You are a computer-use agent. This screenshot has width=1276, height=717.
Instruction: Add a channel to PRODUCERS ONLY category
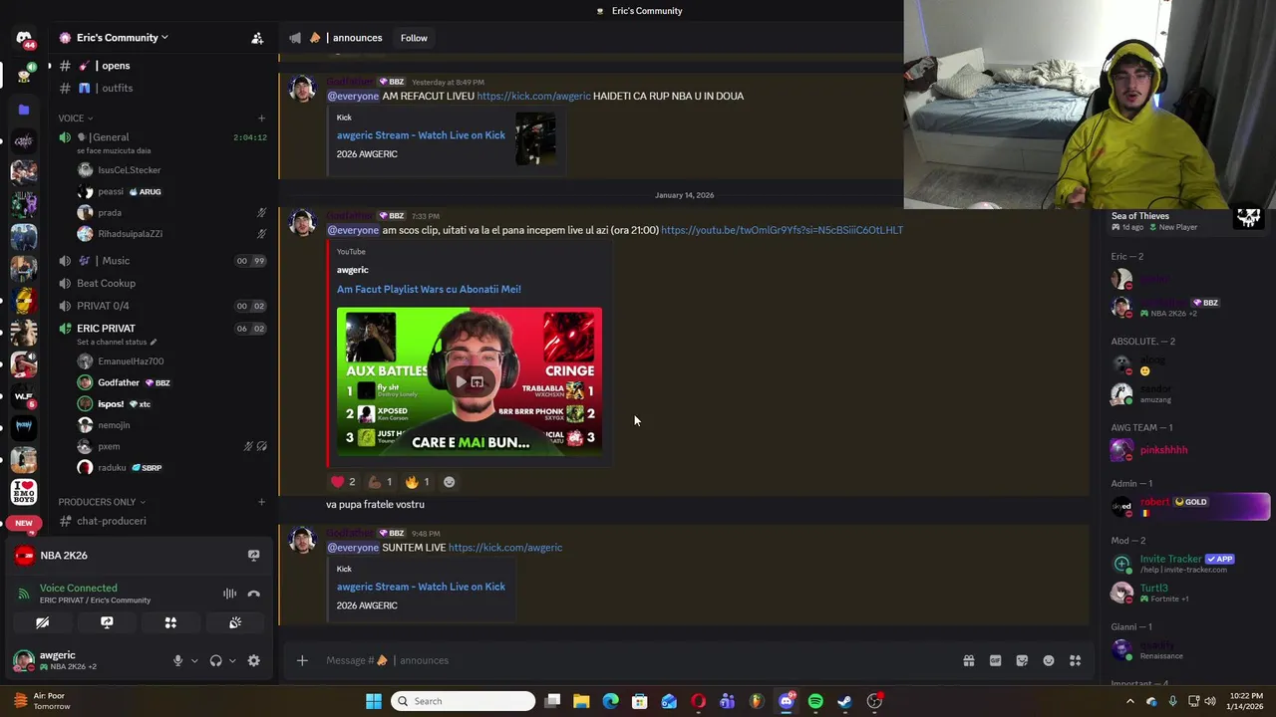click(261, 502)
